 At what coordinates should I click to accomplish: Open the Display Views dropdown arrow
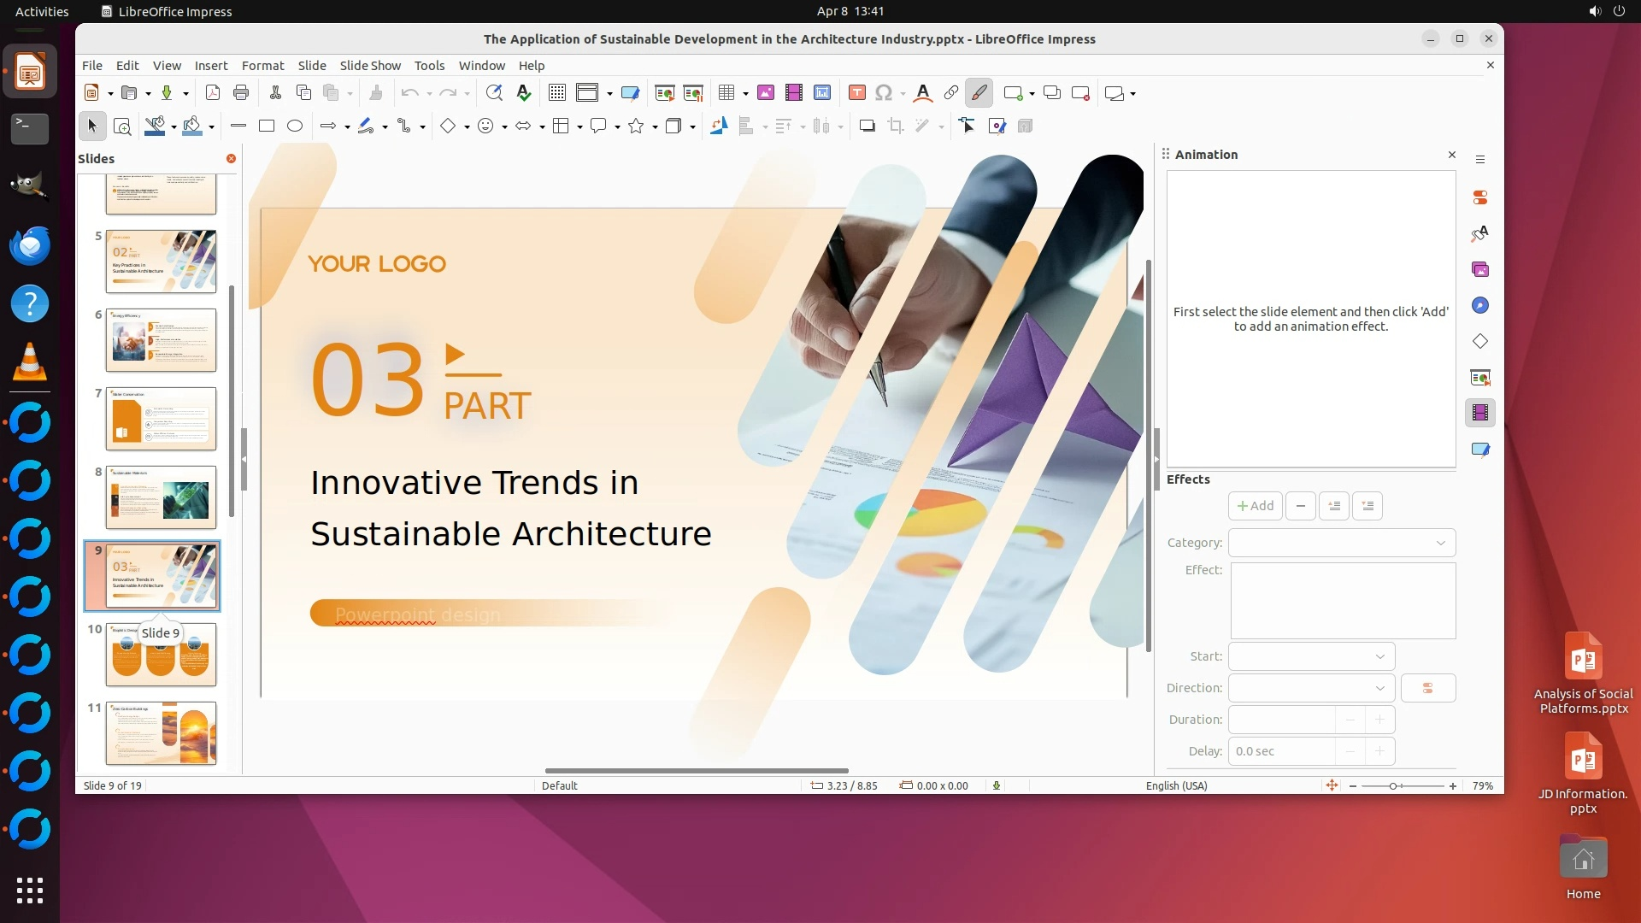(609, 94)
